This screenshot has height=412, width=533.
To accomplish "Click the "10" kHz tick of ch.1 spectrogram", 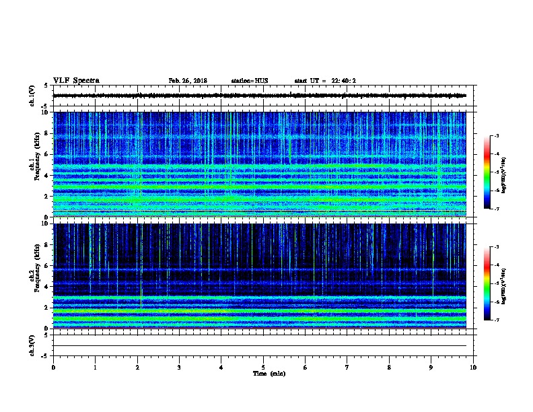I will pyautogui.click(x=45, y=112).
